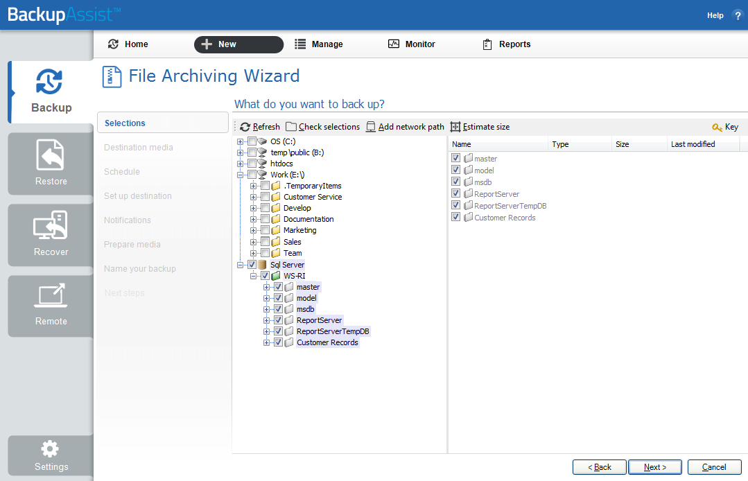748x481 pixels.
Task: Click the OS (C:) drive icon
Action: pyautogui.click(x=262, y=141)
